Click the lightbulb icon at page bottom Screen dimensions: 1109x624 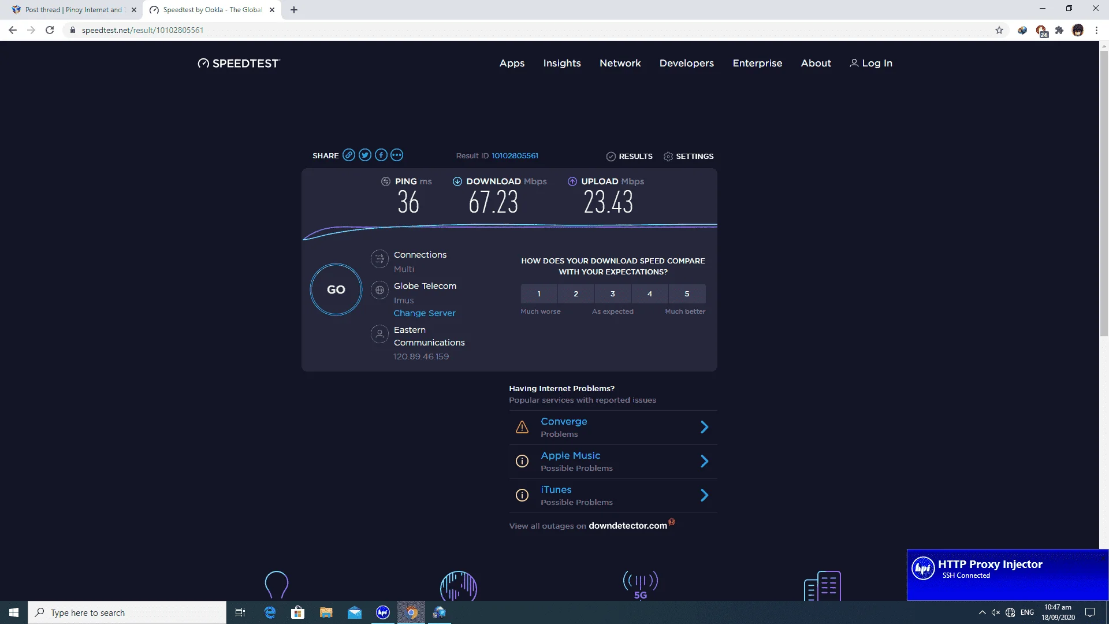[276, 585]
